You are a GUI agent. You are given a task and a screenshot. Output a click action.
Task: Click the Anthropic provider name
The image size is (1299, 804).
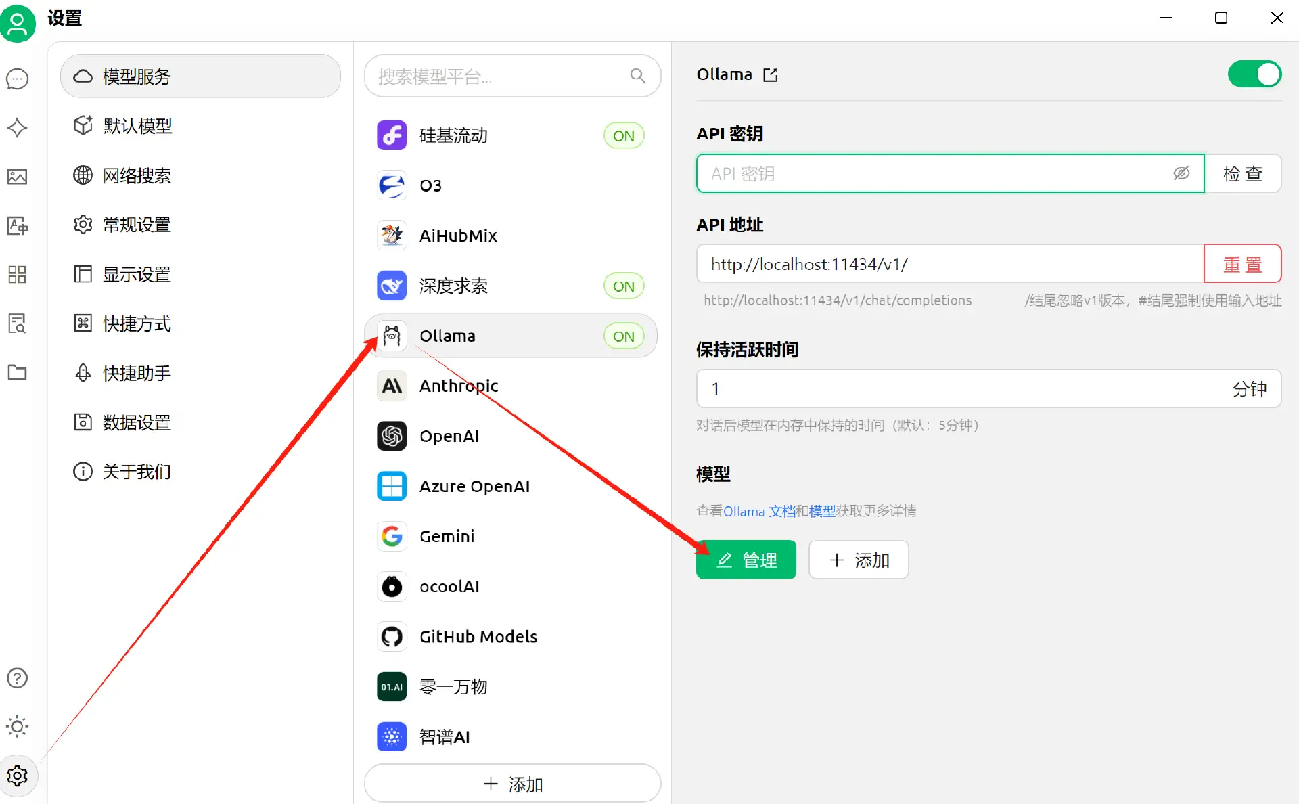(x=459, y=386)
